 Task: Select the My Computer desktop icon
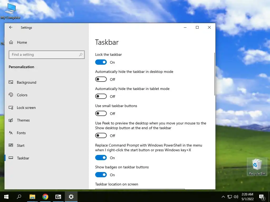[x=10, y=11]
